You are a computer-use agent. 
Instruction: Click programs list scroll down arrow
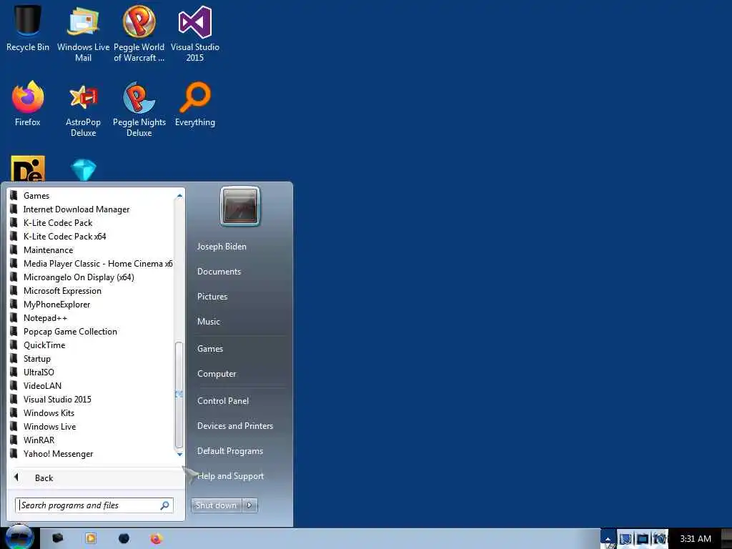pyautogui.click(x=179, y=454)
